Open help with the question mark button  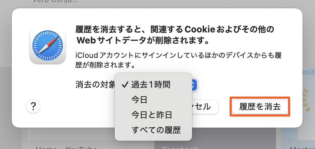(x=33, y=106)
